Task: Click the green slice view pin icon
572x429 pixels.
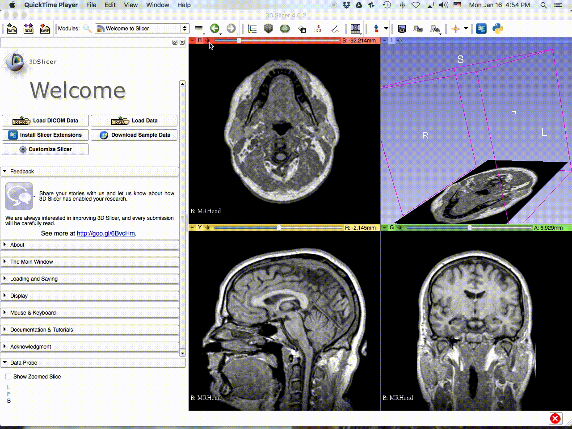Action: (384, 227)
